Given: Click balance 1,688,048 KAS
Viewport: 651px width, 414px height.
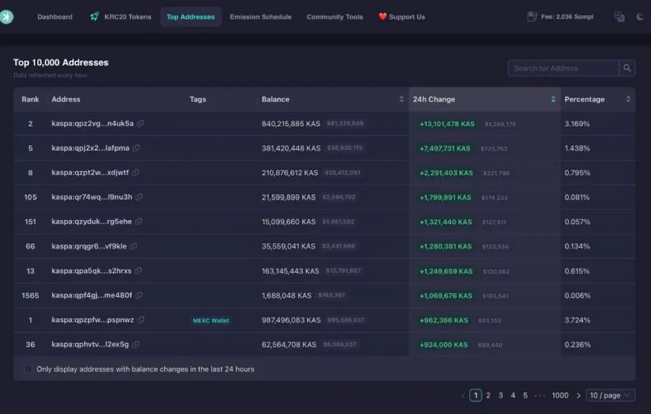Looking at the screenshot, I should 287,295.
